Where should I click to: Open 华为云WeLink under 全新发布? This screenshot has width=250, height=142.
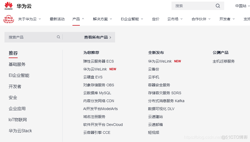coord(160,61)
